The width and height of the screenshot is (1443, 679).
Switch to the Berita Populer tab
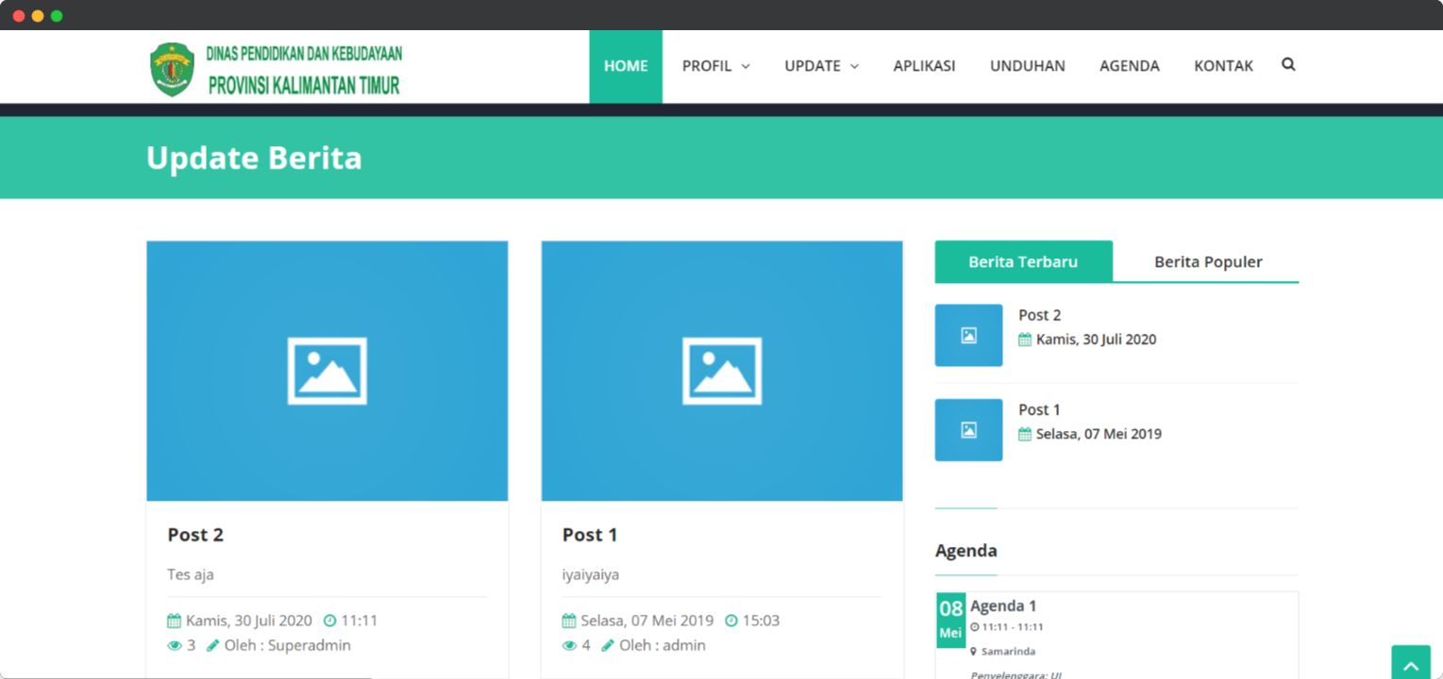coord(1207,262)
